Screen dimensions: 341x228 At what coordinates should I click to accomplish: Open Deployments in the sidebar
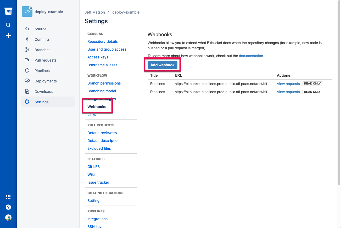pos(46,81)
